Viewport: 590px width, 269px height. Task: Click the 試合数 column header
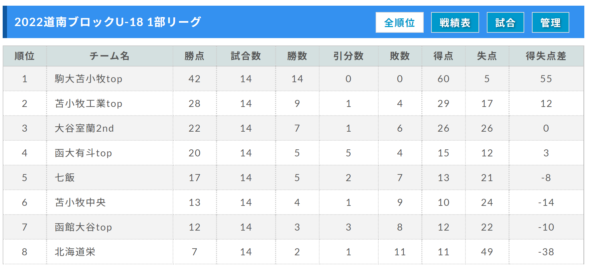click(246, 56)
